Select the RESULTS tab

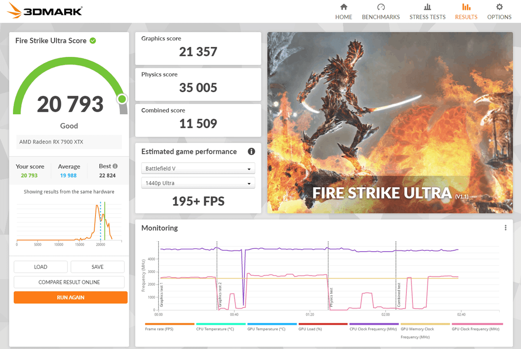466,17
